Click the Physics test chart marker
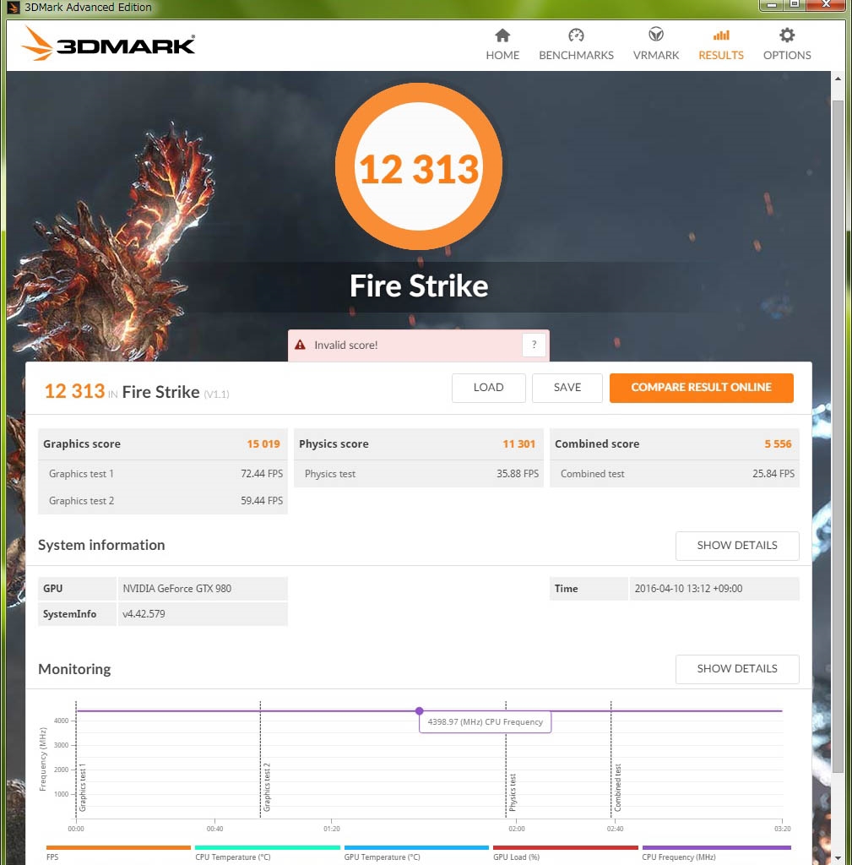Screen dimensions: 852x865 tap(513, 792)
